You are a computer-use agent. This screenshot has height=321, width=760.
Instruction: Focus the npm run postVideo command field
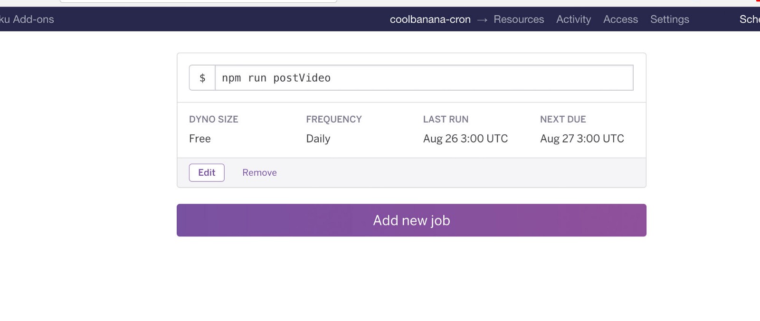[424, 78]
